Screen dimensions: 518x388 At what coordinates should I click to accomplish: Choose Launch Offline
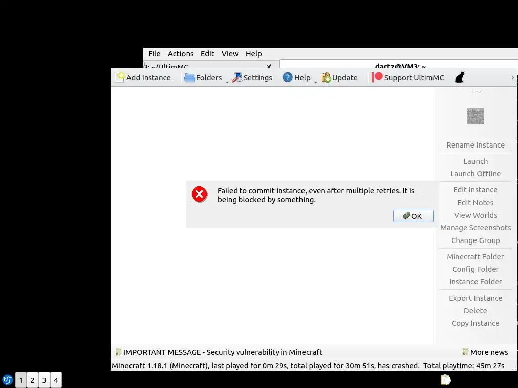pyautogui.click(x=476, y=174)
